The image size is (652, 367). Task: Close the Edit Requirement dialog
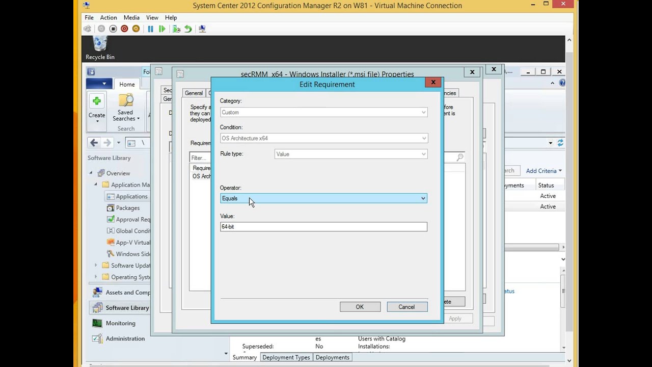click(x=433, y=82)
